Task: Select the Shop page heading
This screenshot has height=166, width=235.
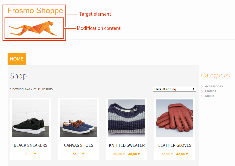Action: coord(18,76)
